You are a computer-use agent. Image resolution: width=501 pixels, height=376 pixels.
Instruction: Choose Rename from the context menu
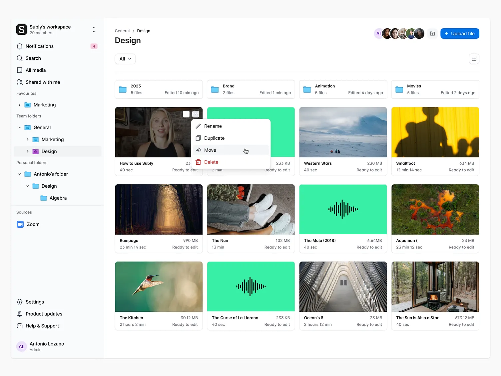click(213, 126)
